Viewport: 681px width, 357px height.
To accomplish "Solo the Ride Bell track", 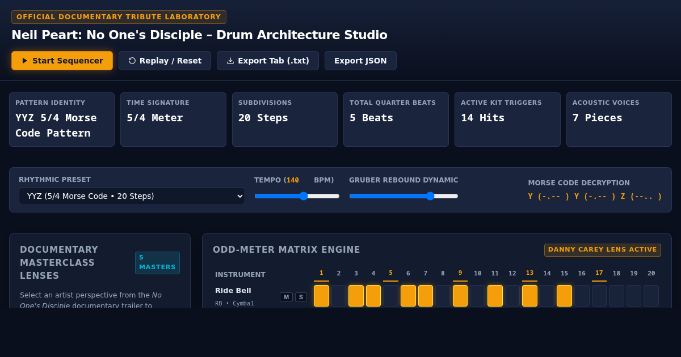I will coord(301,297).
